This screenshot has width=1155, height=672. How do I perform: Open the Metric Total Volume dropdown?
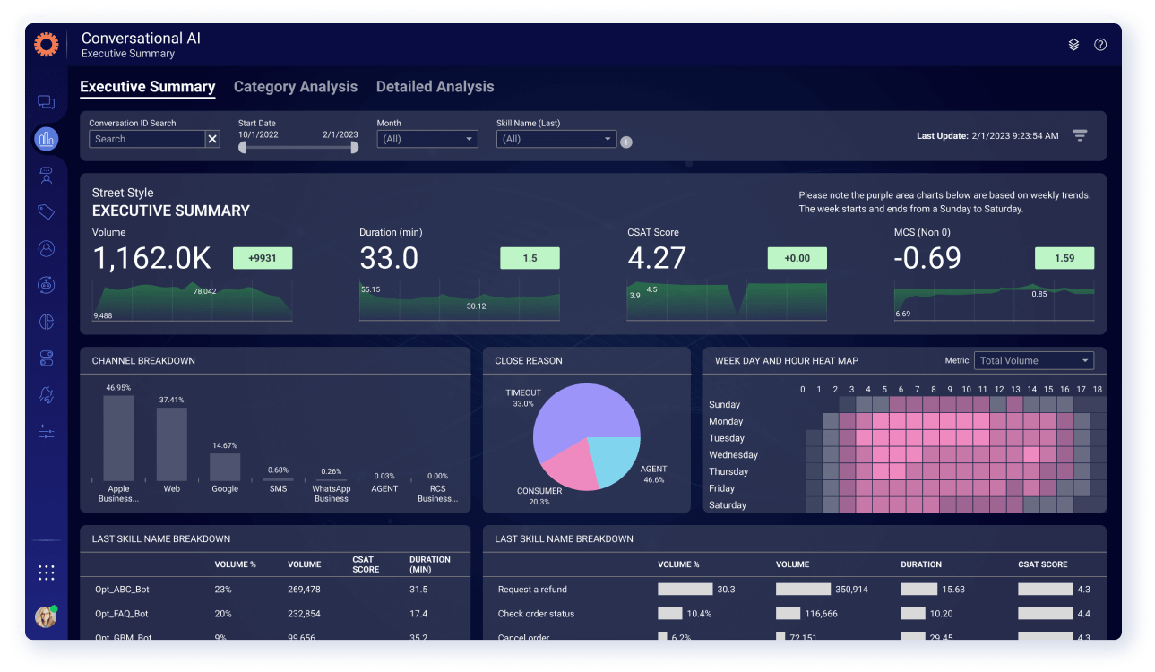coord(1034,360)
